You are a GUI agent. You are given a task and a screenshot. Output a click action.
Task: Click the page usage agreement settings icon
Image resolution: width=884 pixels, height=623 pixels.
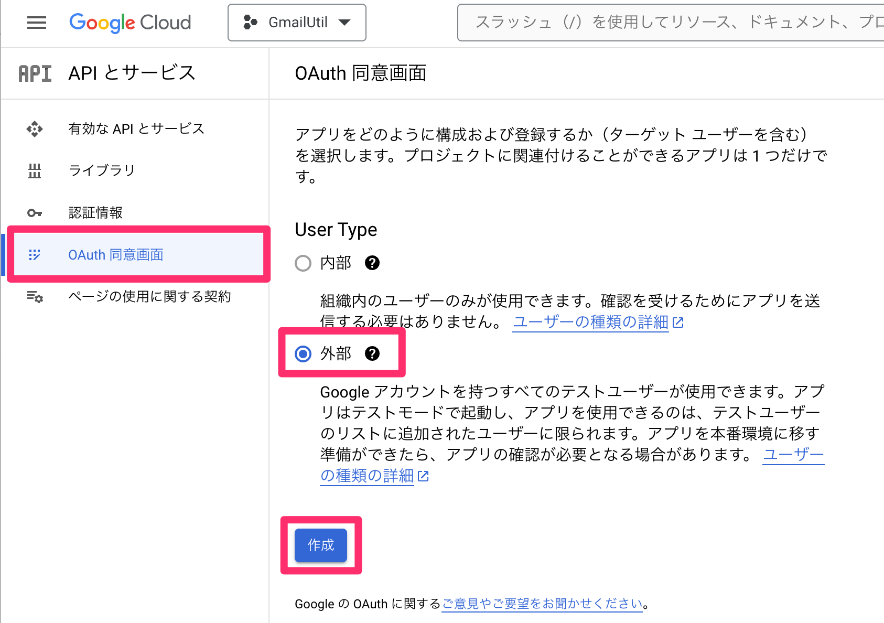pos(35,297)
